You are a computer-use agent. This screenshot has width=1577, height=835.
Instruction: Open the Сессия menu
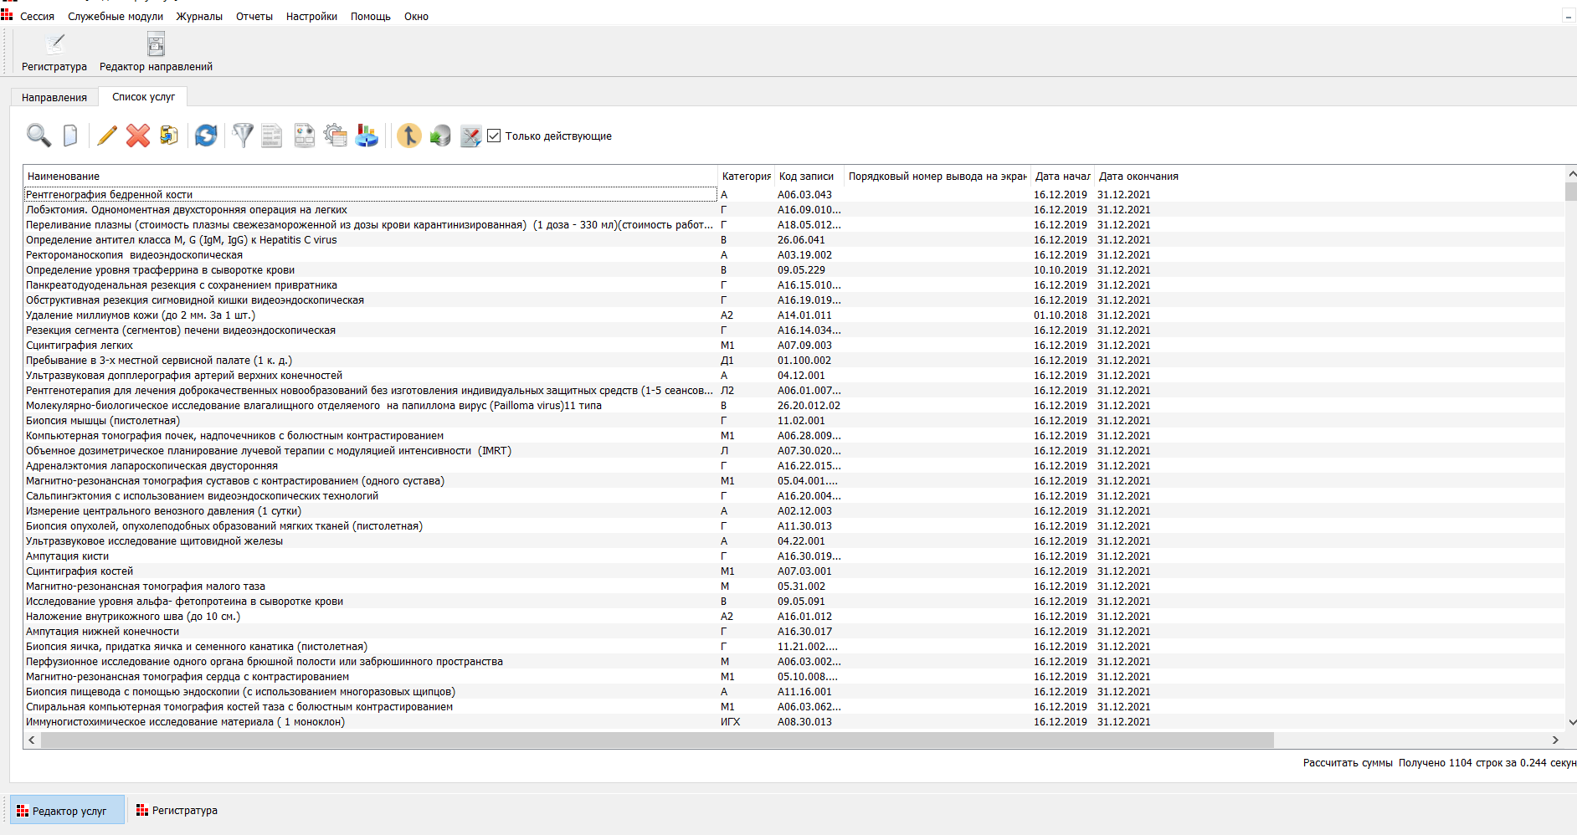pyautogui.click(x=37, y=17)
